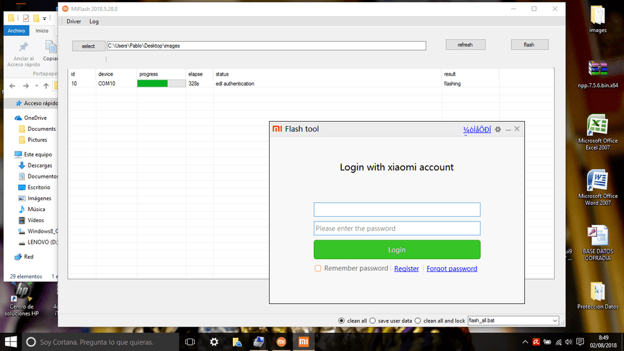Open Settings gear on the taskbar
Screen dimensions: 624x351
click(214, 342)
